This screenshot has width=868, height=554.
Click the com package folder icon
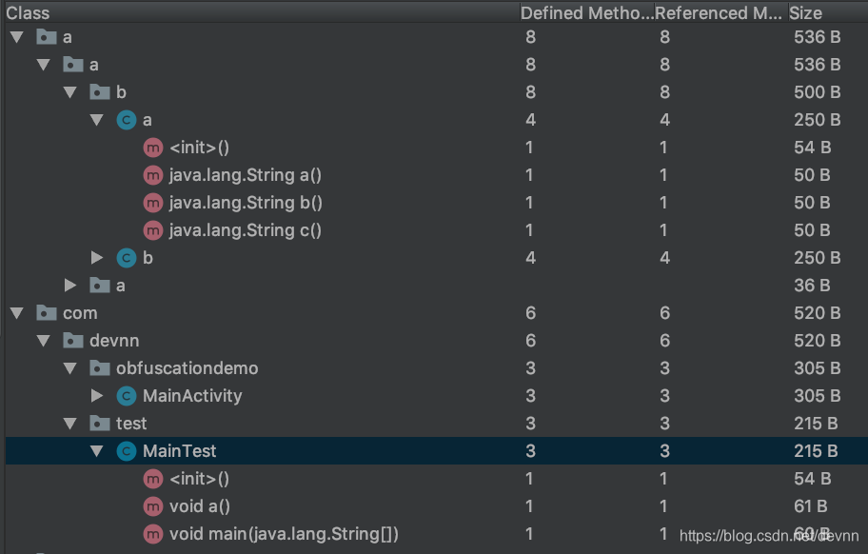45,313
